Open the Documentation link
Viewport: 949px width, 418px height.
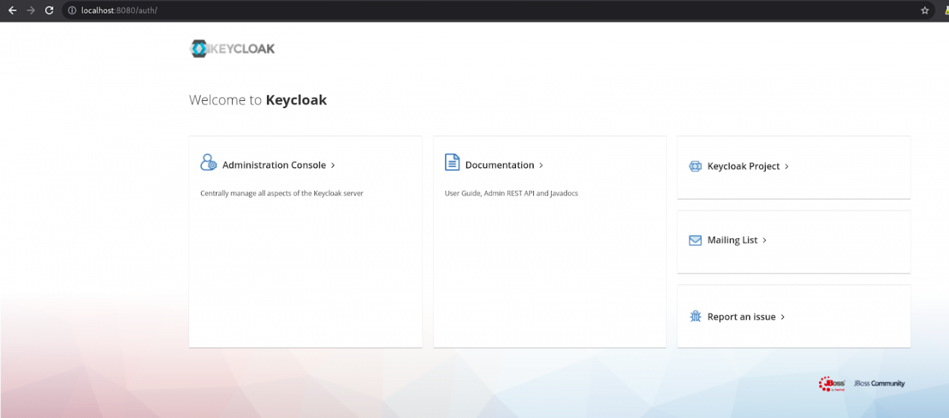pos(500,165)
